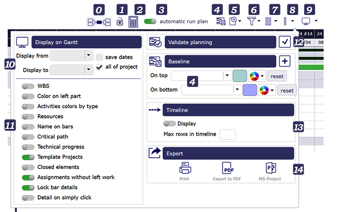Viewport: 348px width, 212px height.
Task: Open the On top color wheel picker
Action: pyautogui.click(x=257, y=76)
